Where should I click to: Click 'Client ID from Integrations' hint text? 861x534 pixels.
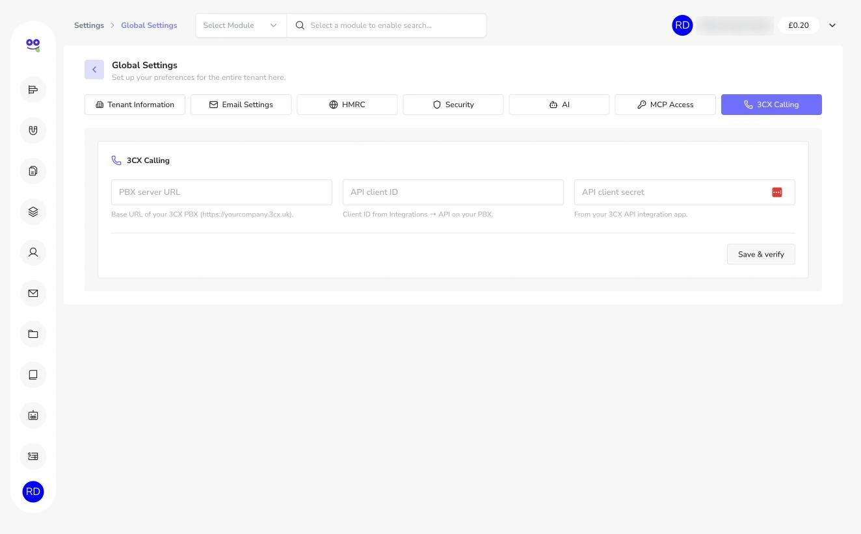coord(418,214)
